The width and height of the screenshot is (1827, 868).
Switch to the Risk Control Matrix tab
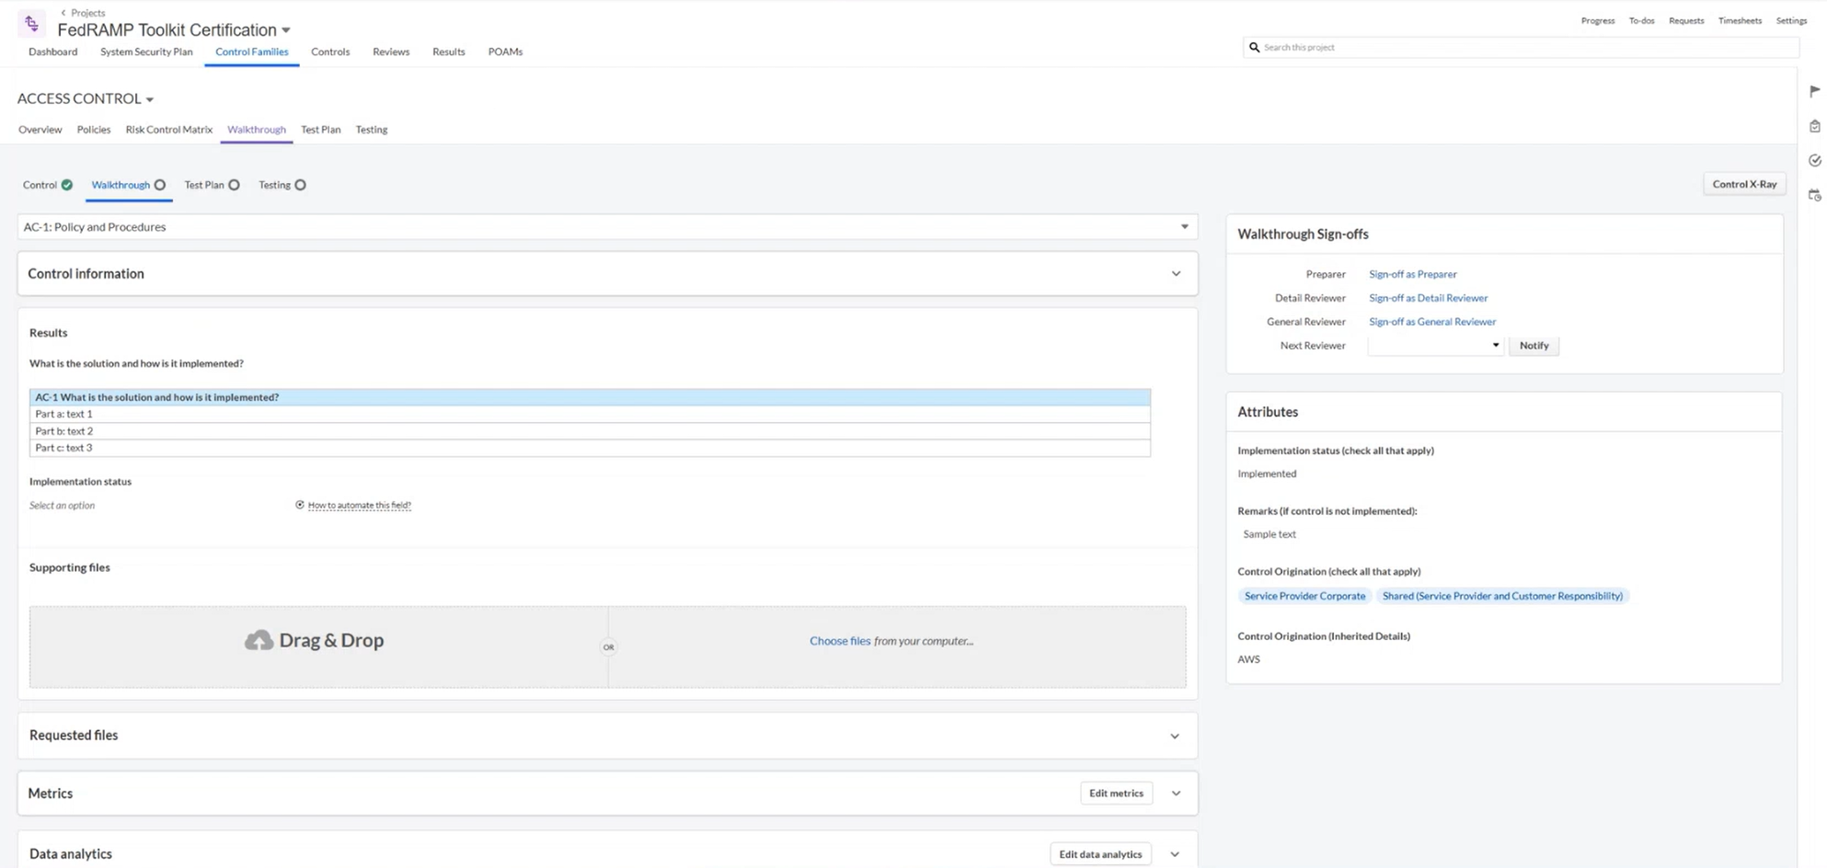pyautogui.click(x=168, y=130)
